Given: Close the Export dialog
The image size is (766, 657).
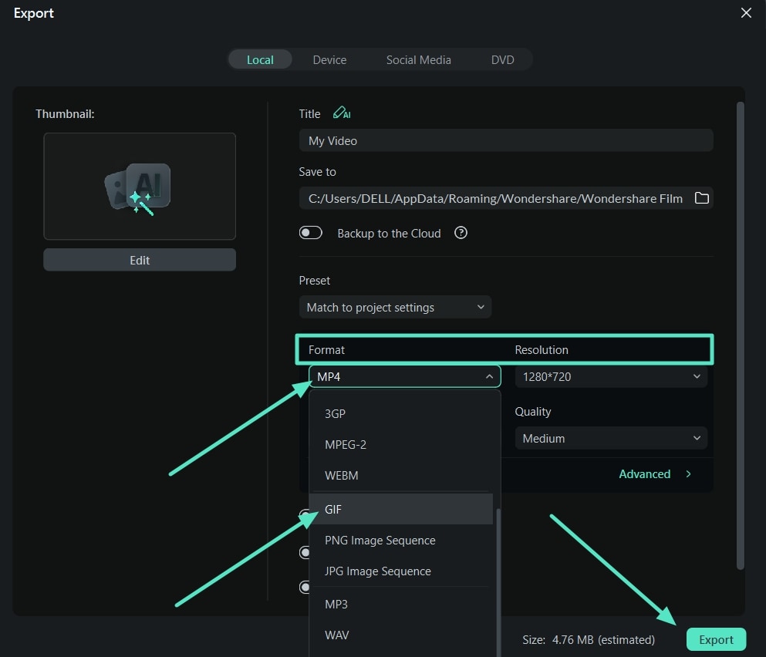Looking at the screenshot, I should click(x=745, y=13).
